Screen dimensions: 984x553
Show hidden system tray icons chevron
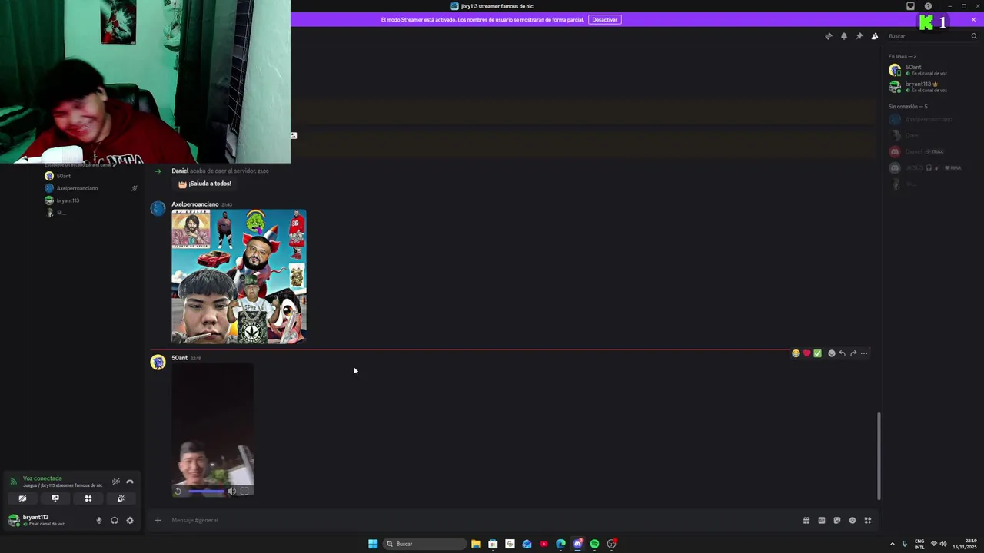tap(892, 544)
